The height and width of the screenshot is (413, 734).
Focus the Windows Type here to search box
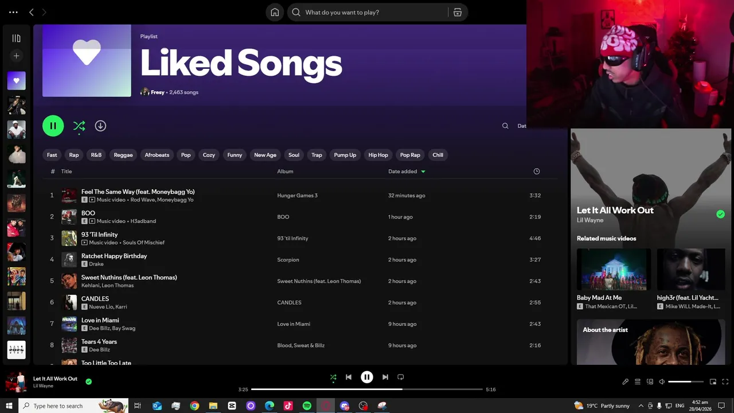(73, 406)
